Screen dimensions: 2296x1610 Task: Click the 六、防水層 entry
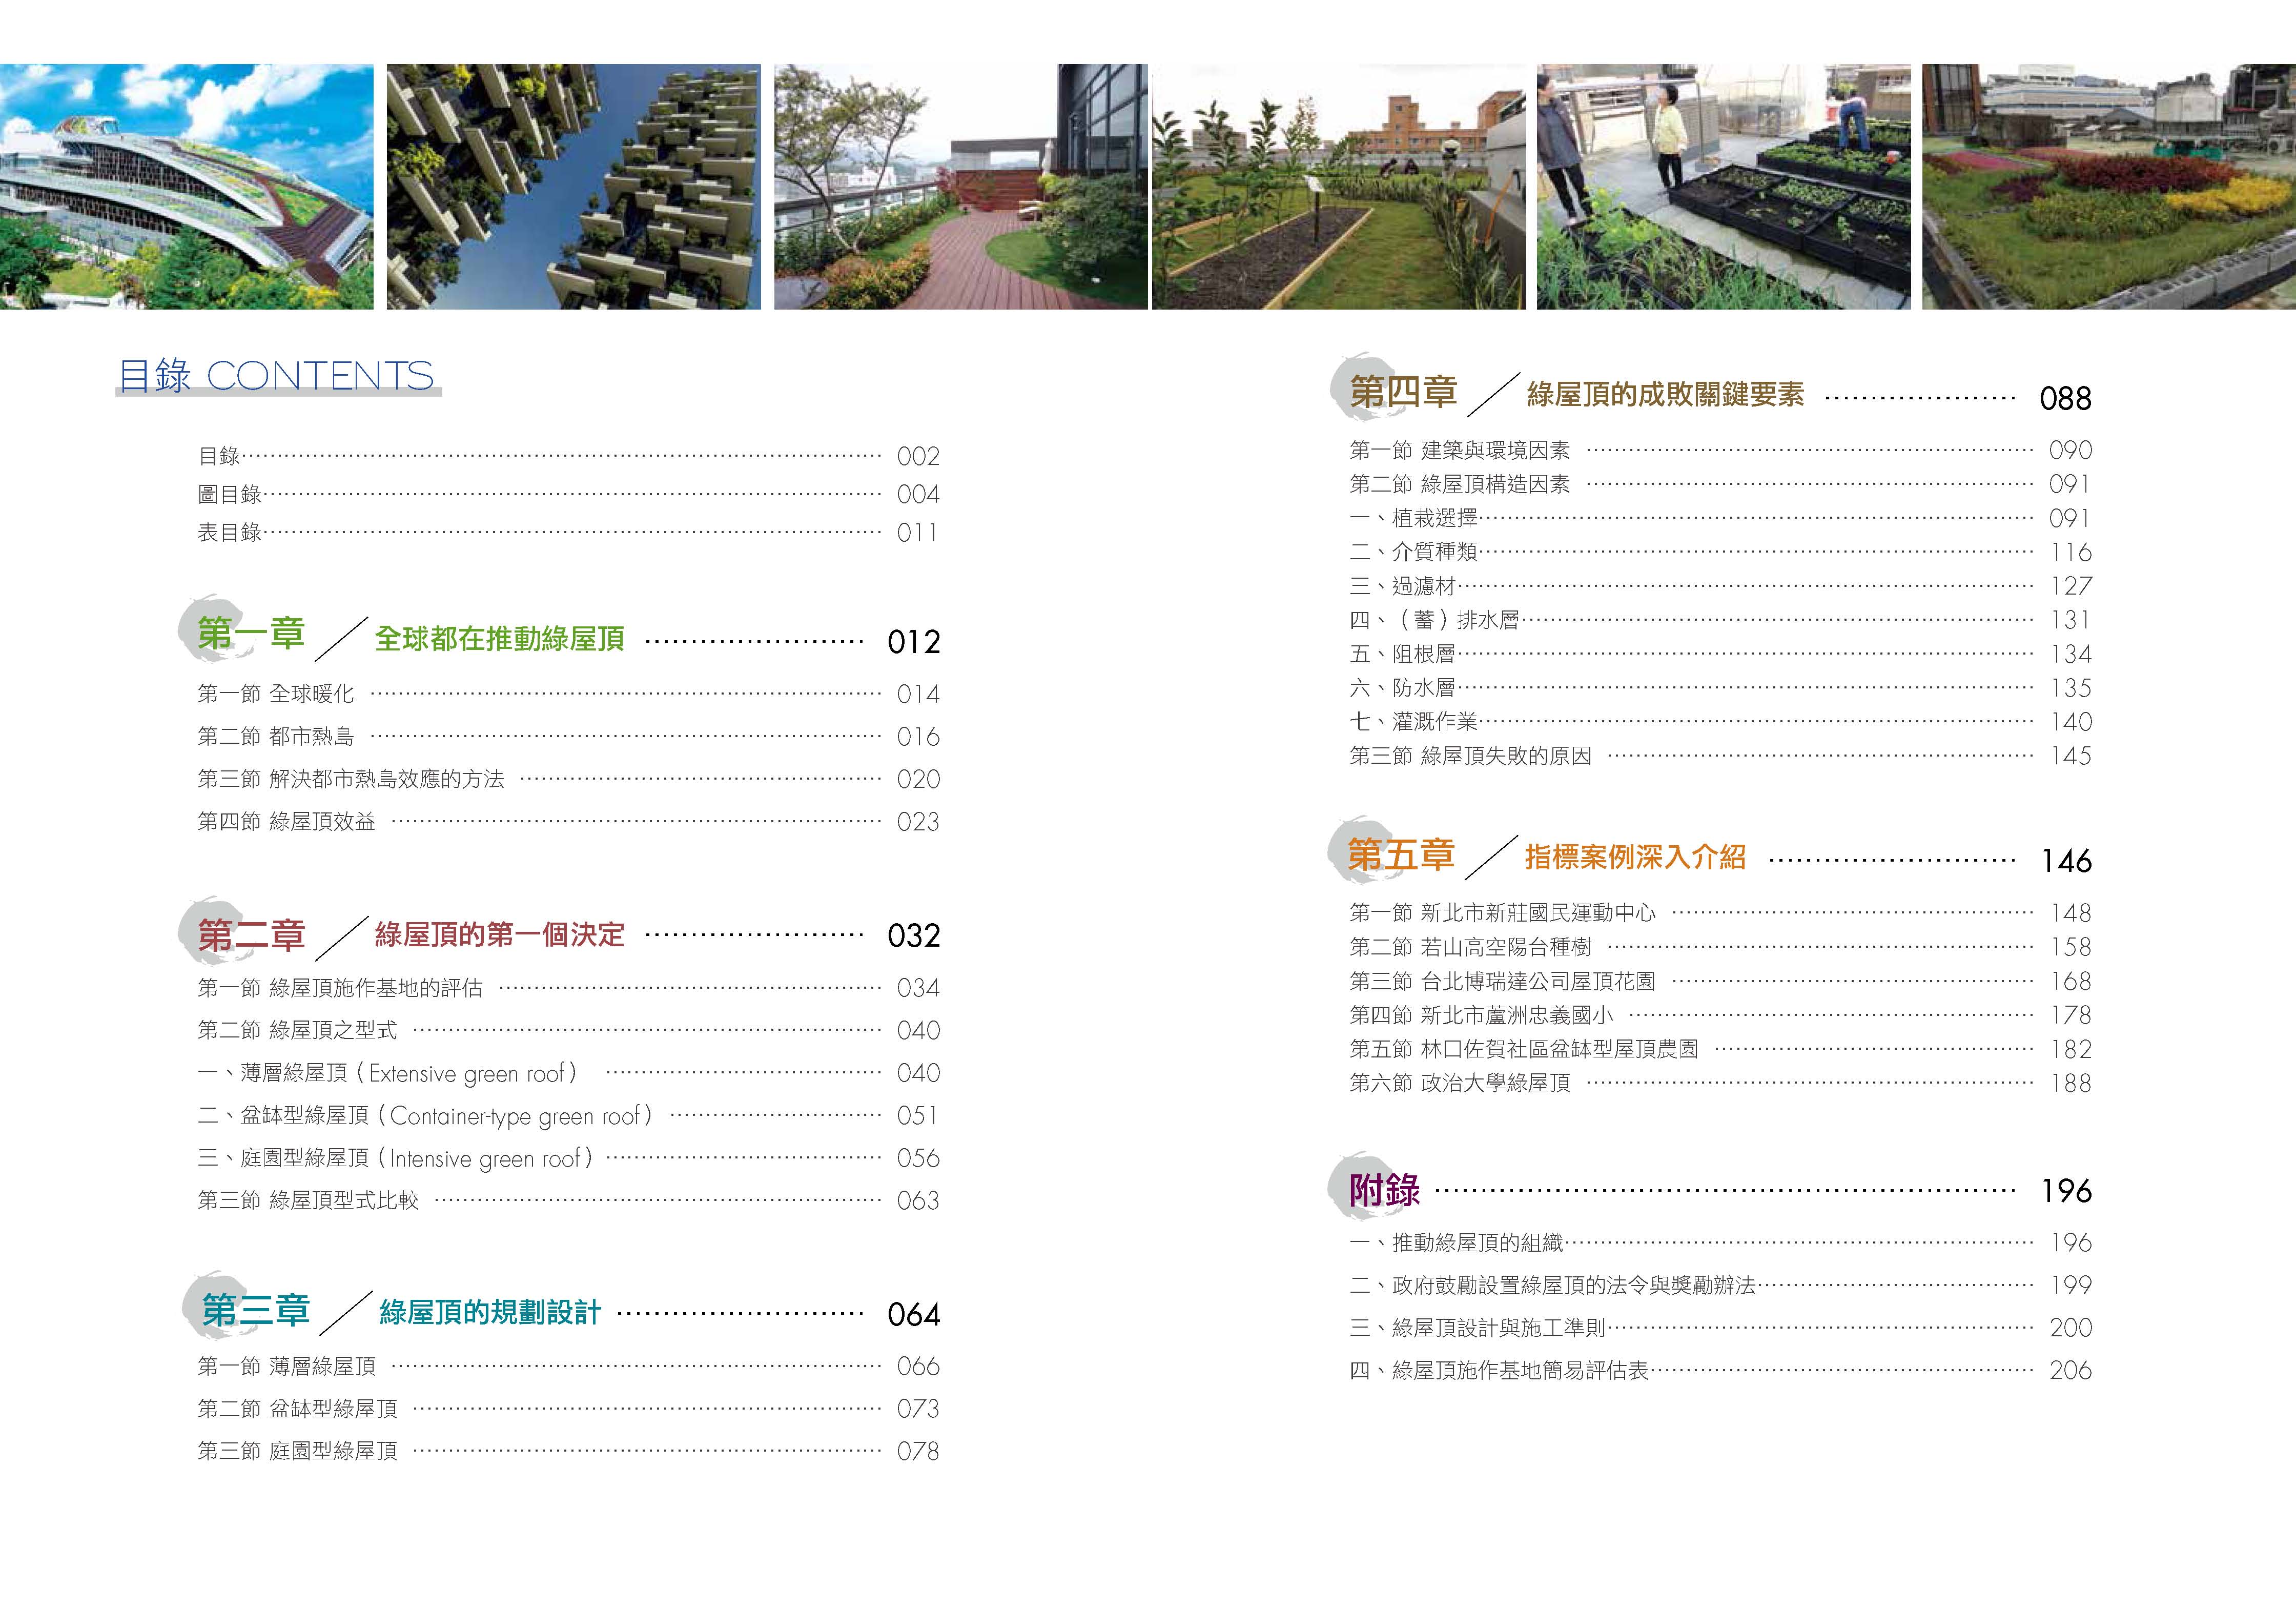[1720, 688]
